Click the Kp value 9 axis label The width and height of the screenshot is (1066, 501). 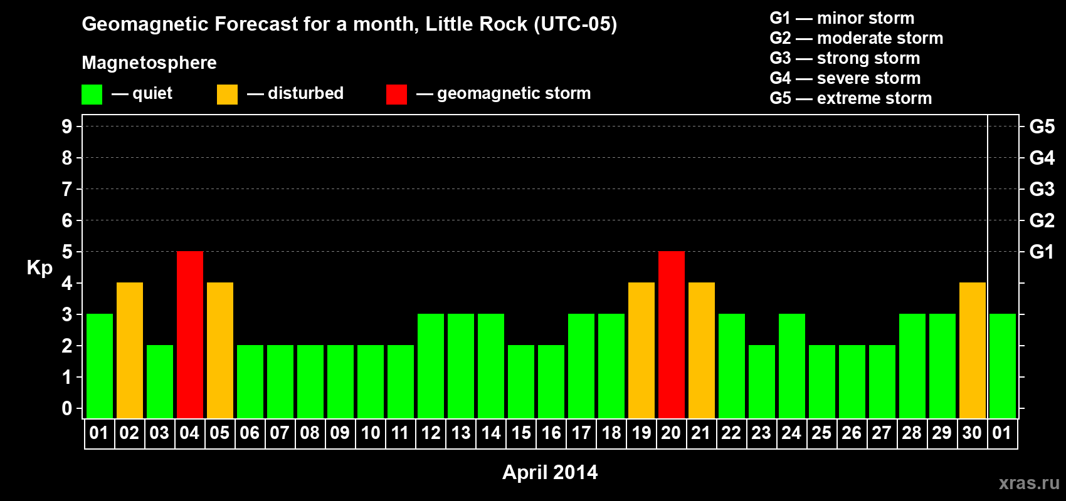click(67, 127)
